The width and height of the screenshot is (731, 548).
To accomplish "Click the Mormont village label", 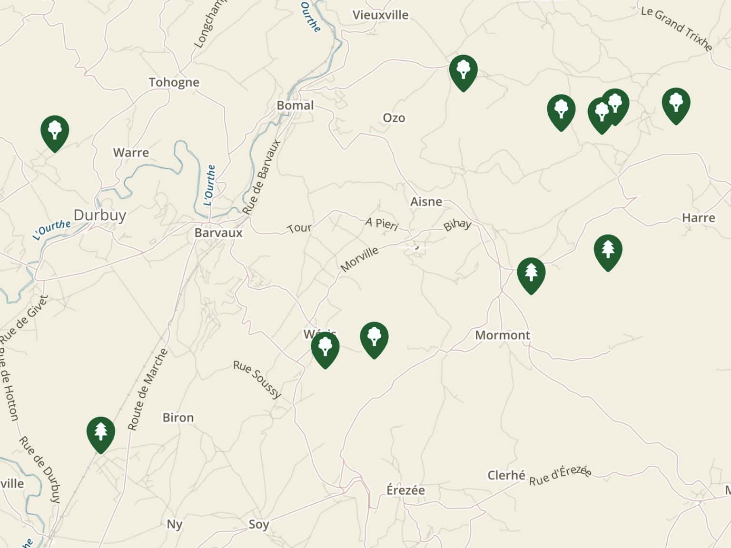I will 503,335.
